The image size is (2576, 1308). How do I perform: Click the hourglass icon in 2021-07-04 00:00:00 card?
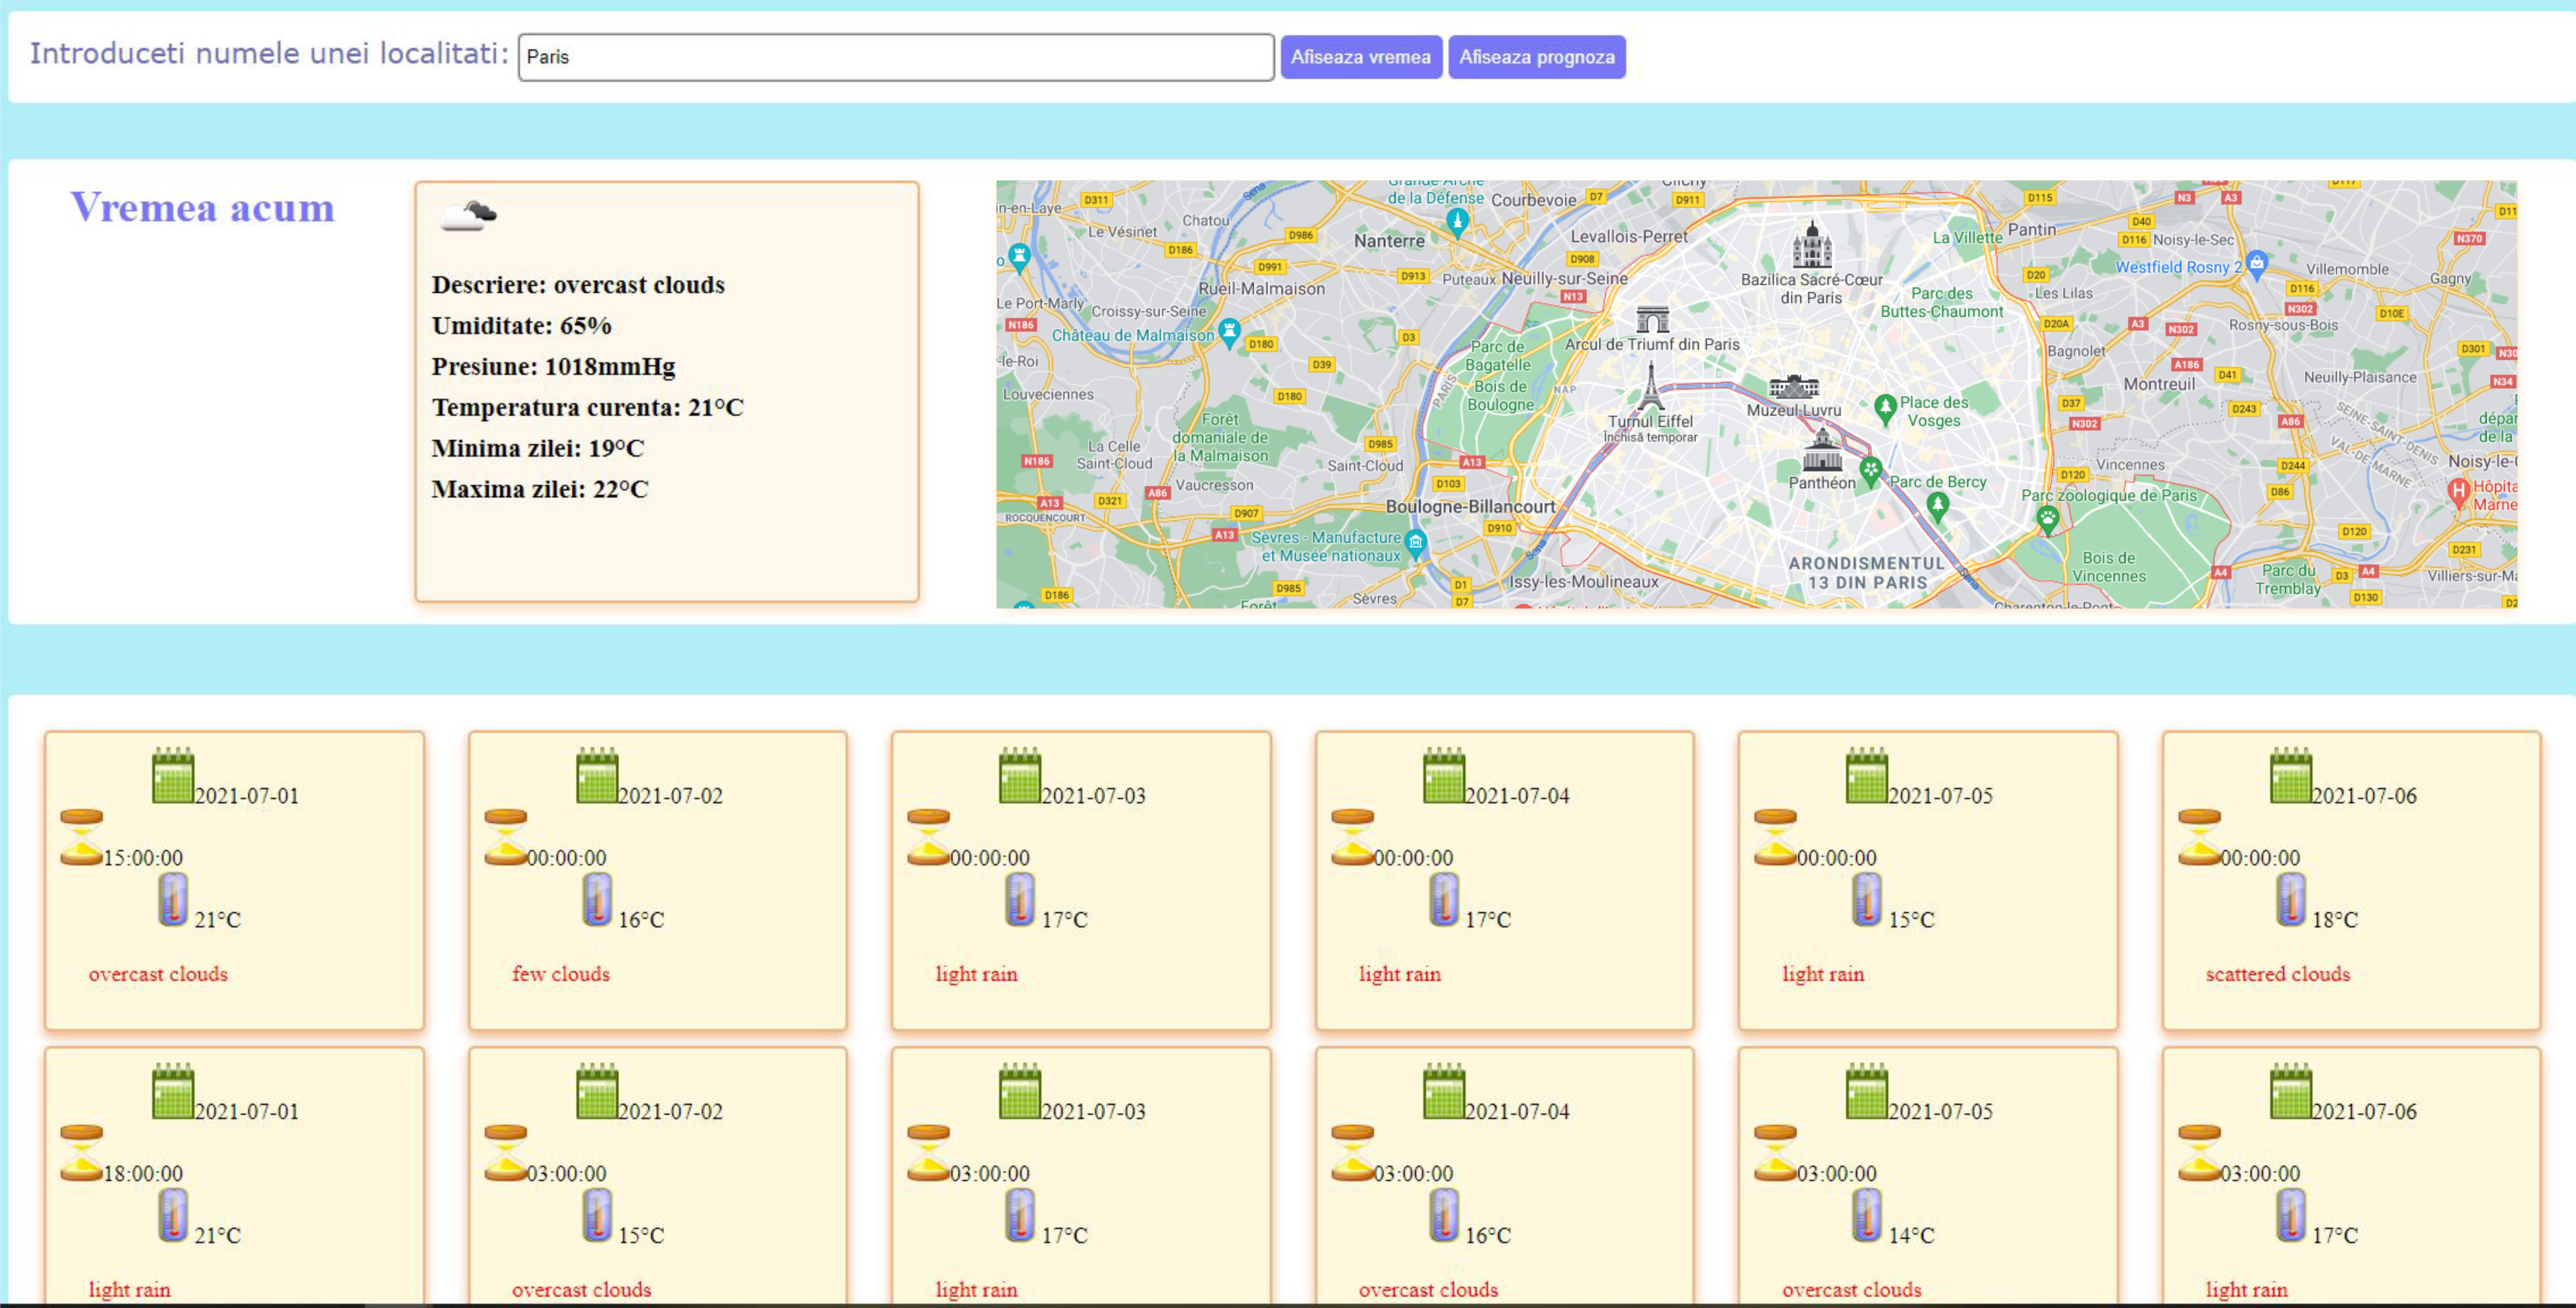tap(1352, 837)
